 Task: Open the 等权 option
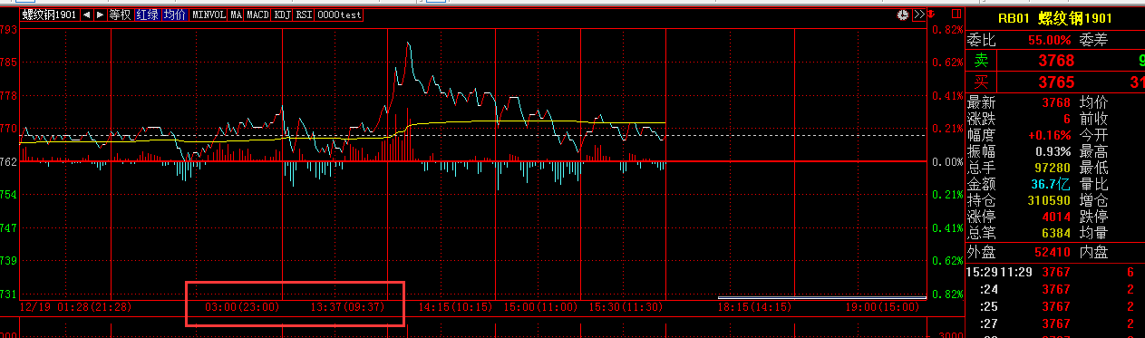coord(120,15)
